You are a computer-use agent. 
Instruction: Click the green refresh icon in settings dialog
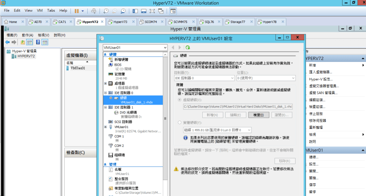188,47
